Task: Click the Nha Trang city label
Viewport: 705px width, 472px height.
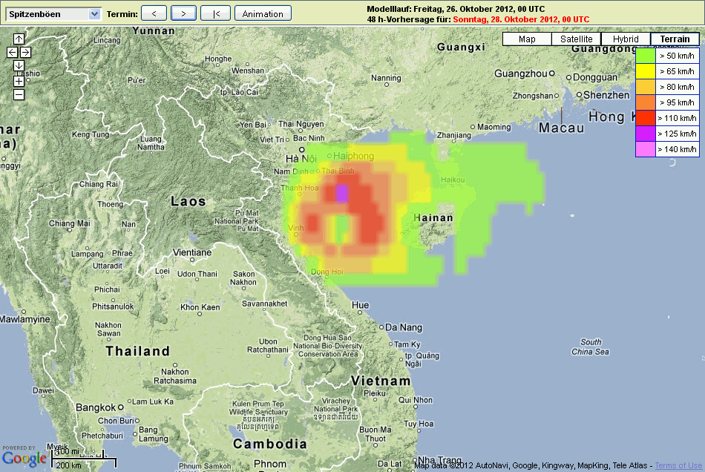Action: pos(440,460)
